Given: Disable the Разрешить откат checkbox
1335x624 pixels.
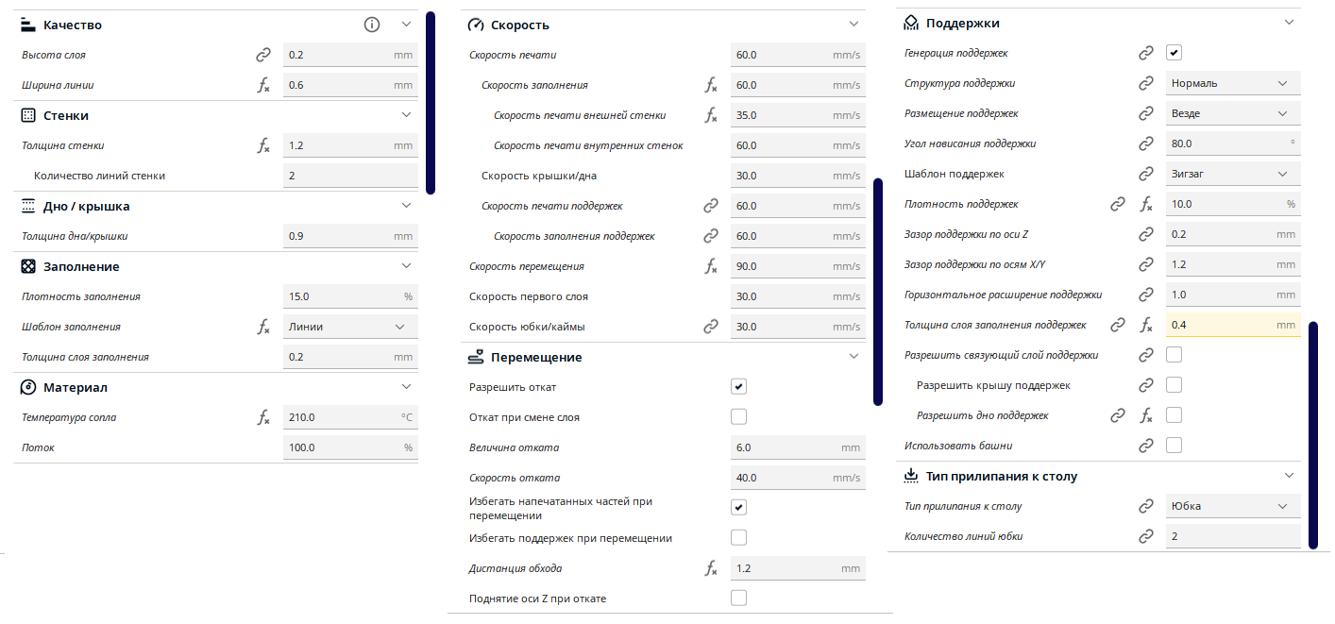Looking at the screenshot, I should click(739, 387).
